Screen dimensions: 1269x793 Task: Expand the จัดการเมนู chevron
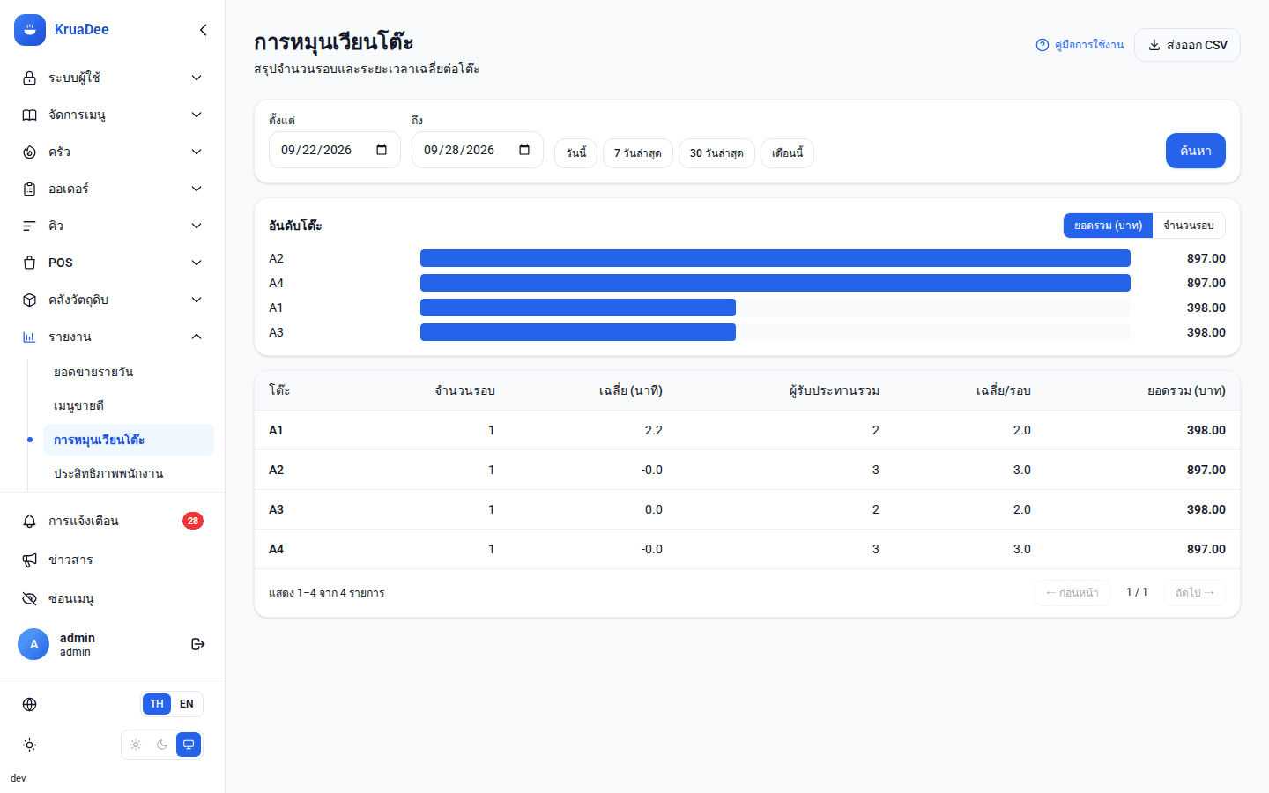pyautogui.click(x=197, y=115)
